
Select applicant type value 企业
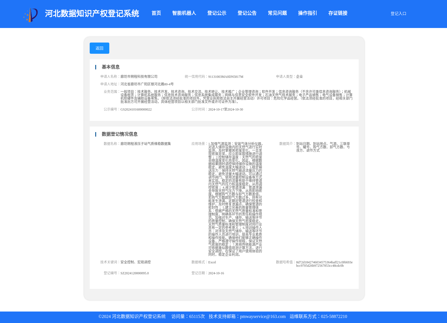[x=300, y=76]
